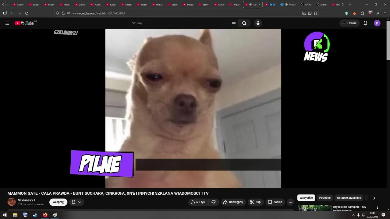Open the on-screen keyboard in search box
The width and height of the screenshot is (390, 219).
[234, 23]
